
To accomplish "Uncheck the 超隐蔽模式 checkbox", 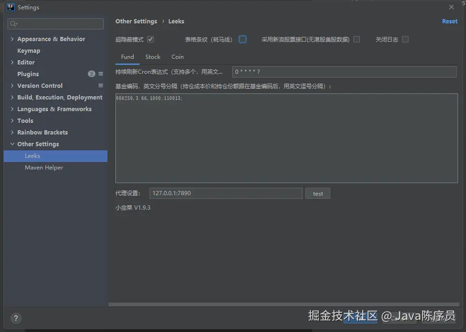I will coord(151,39).
